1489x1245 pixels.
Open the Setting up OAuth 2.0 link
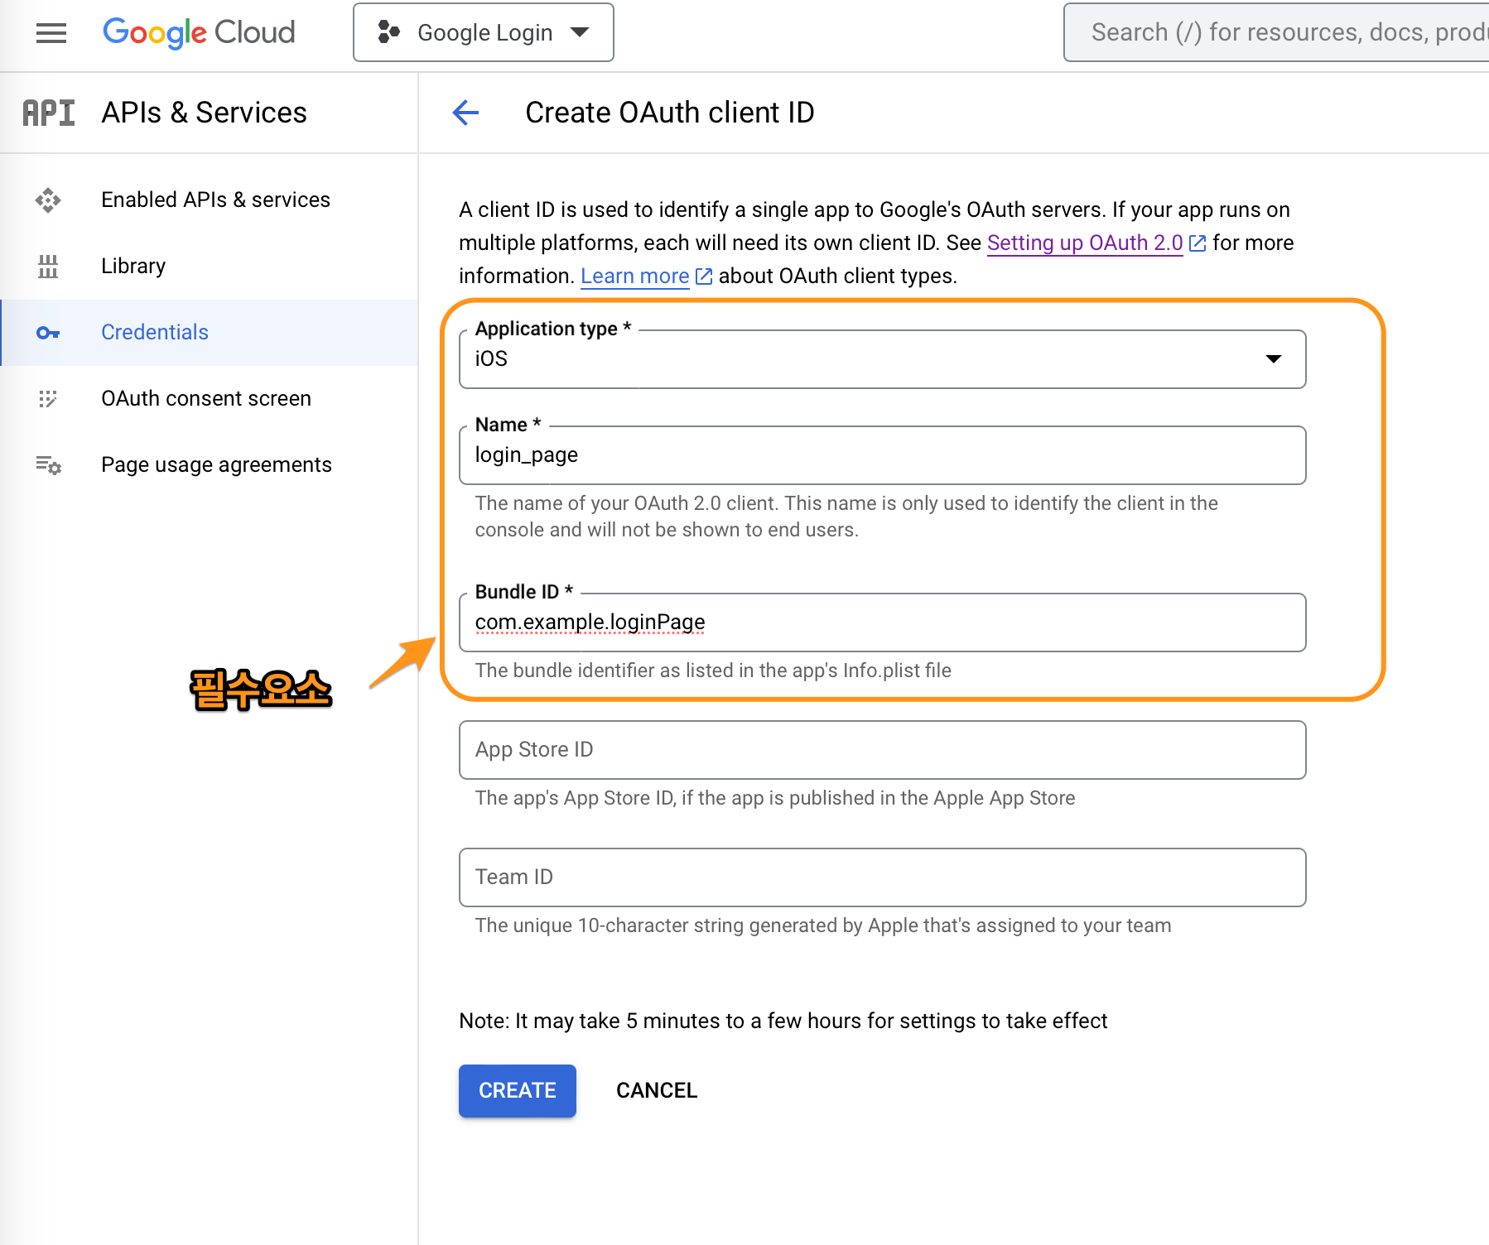1085,243
